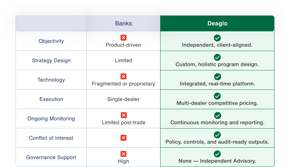This screenshot has height=167, width=290.
Task: Click the red X above High
Action: (x=123, y=154)
